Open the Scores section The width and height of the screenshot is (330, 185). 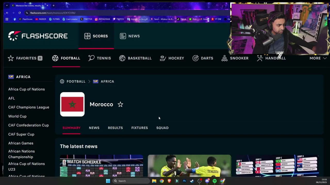click(x=96, y=36)
